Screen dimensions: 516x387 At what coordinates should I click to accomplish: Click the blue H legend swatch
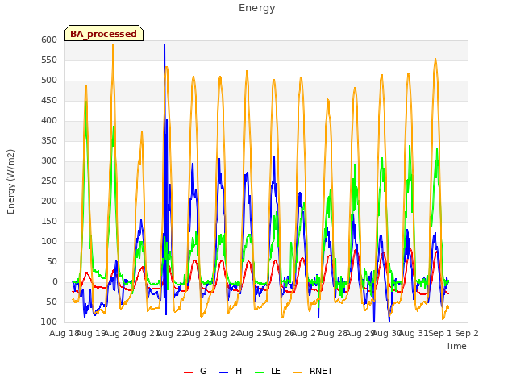[x=224, y=372]
